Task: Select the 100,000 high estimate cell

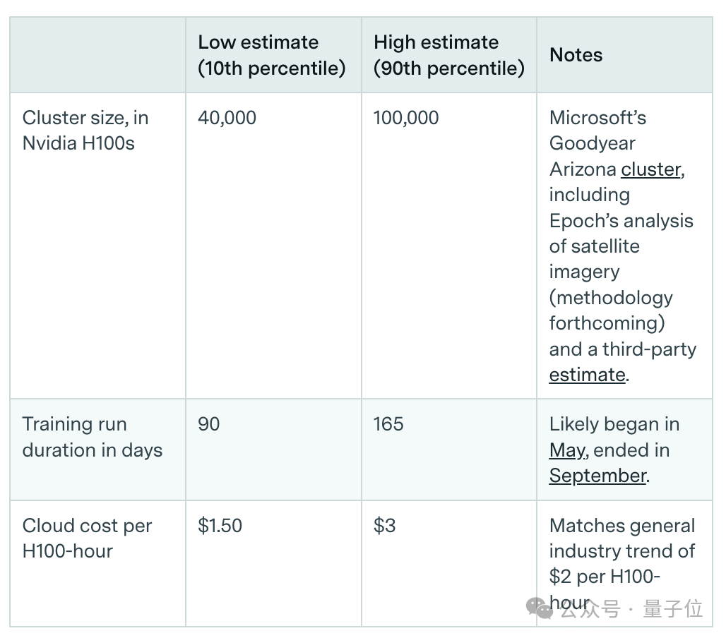Action: tap(406, 118)
